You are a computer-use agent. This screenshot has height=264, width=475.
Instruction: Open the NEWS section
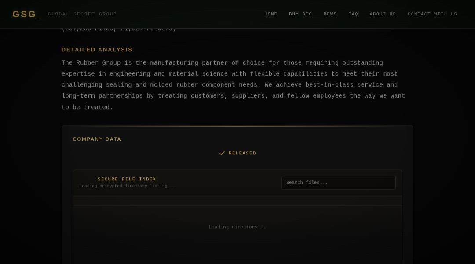(x=330, y=14)
